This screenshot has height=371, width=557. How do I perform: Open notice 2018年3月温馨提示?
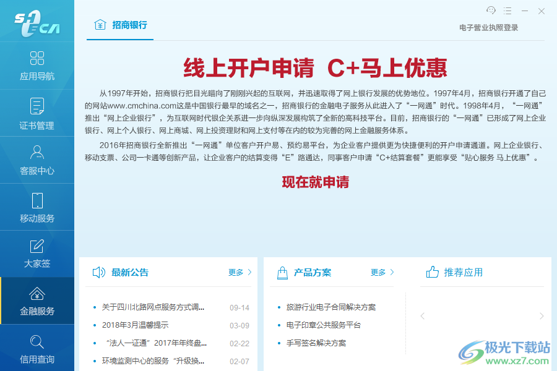coord(136,325)
